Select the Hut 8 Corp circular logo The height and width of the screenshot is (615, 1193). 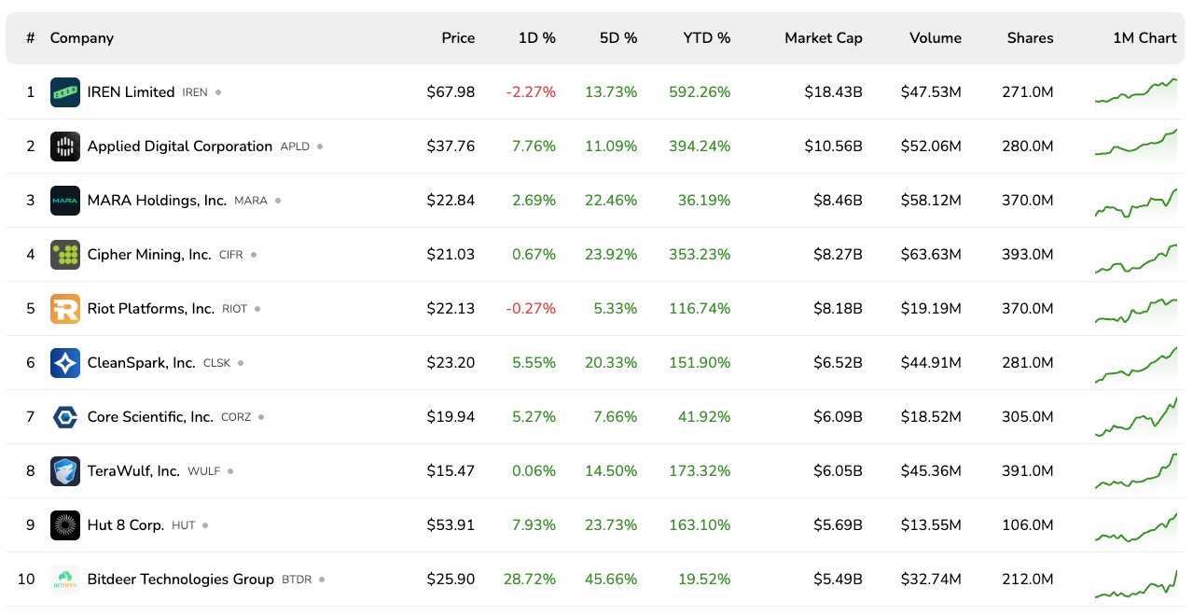[65, 524]
